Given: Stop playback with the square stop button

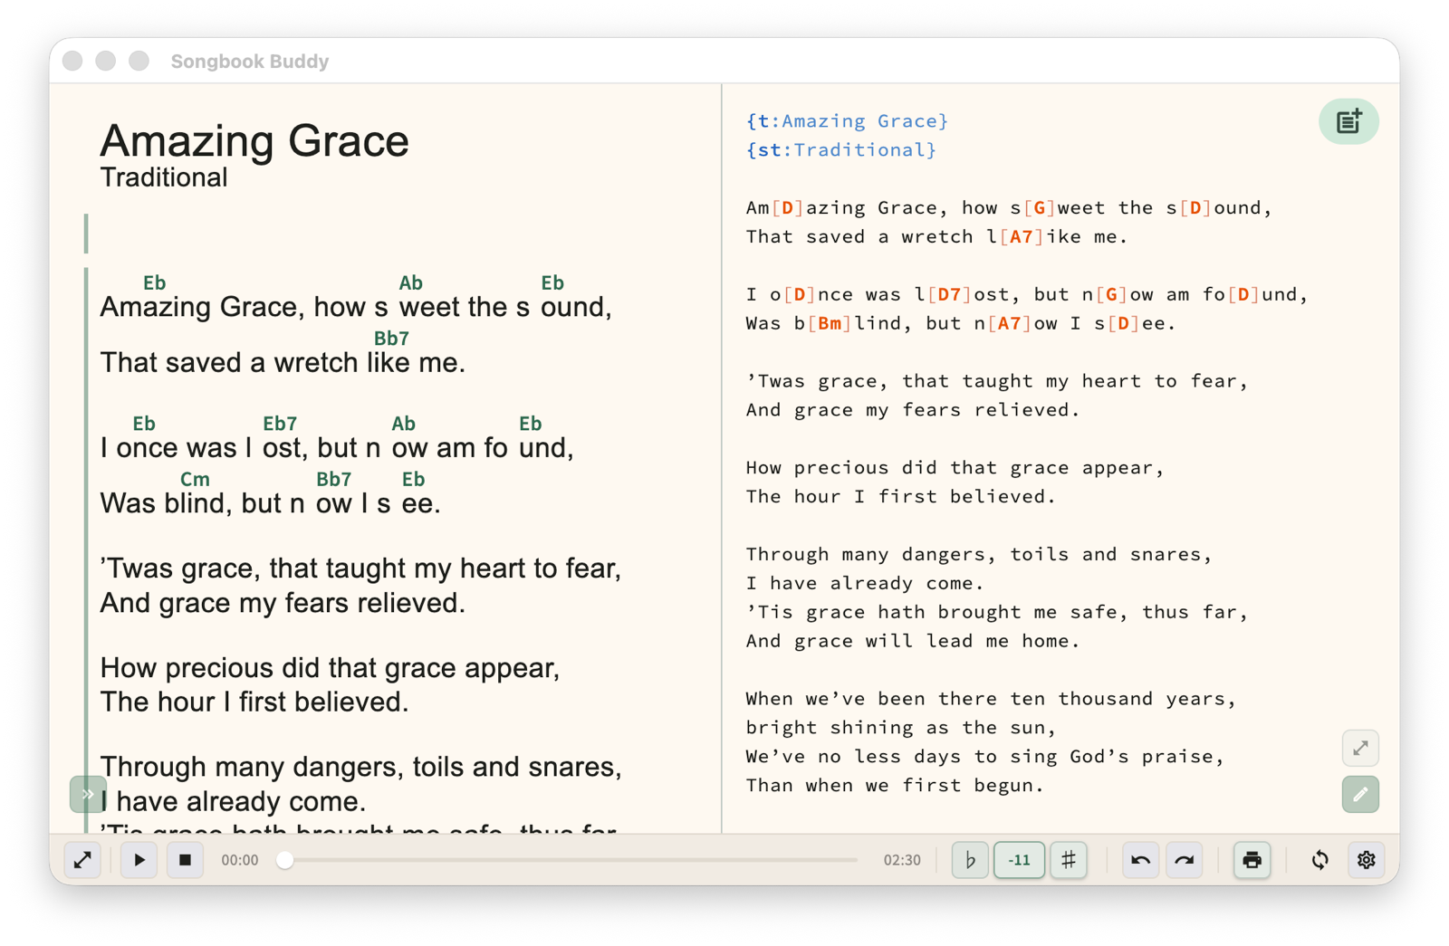Looking at the screenshot, I should [x=185, y=860].
